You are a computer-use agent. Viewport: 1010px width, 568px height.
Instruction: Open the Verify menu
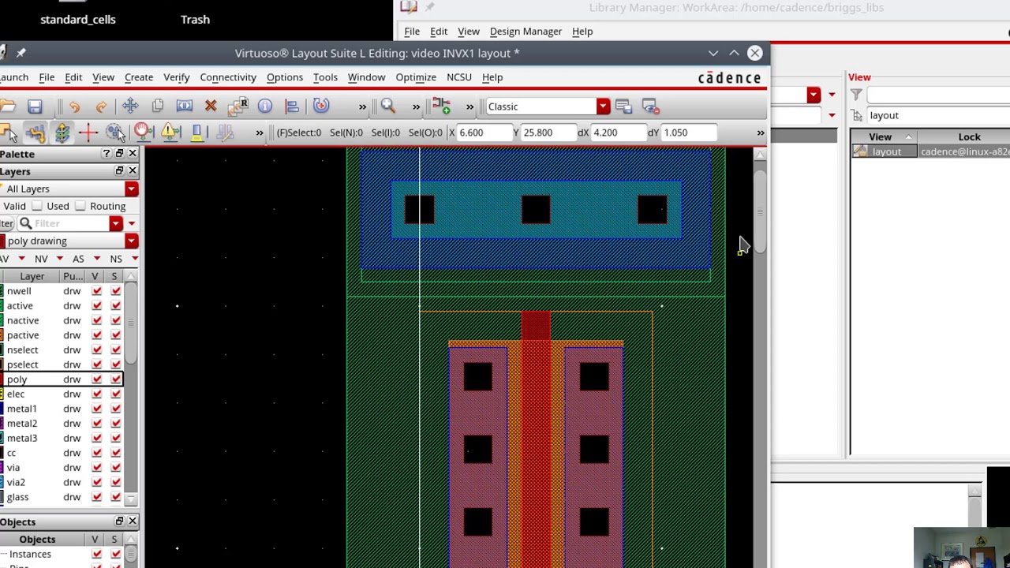[x=176, y=77]
